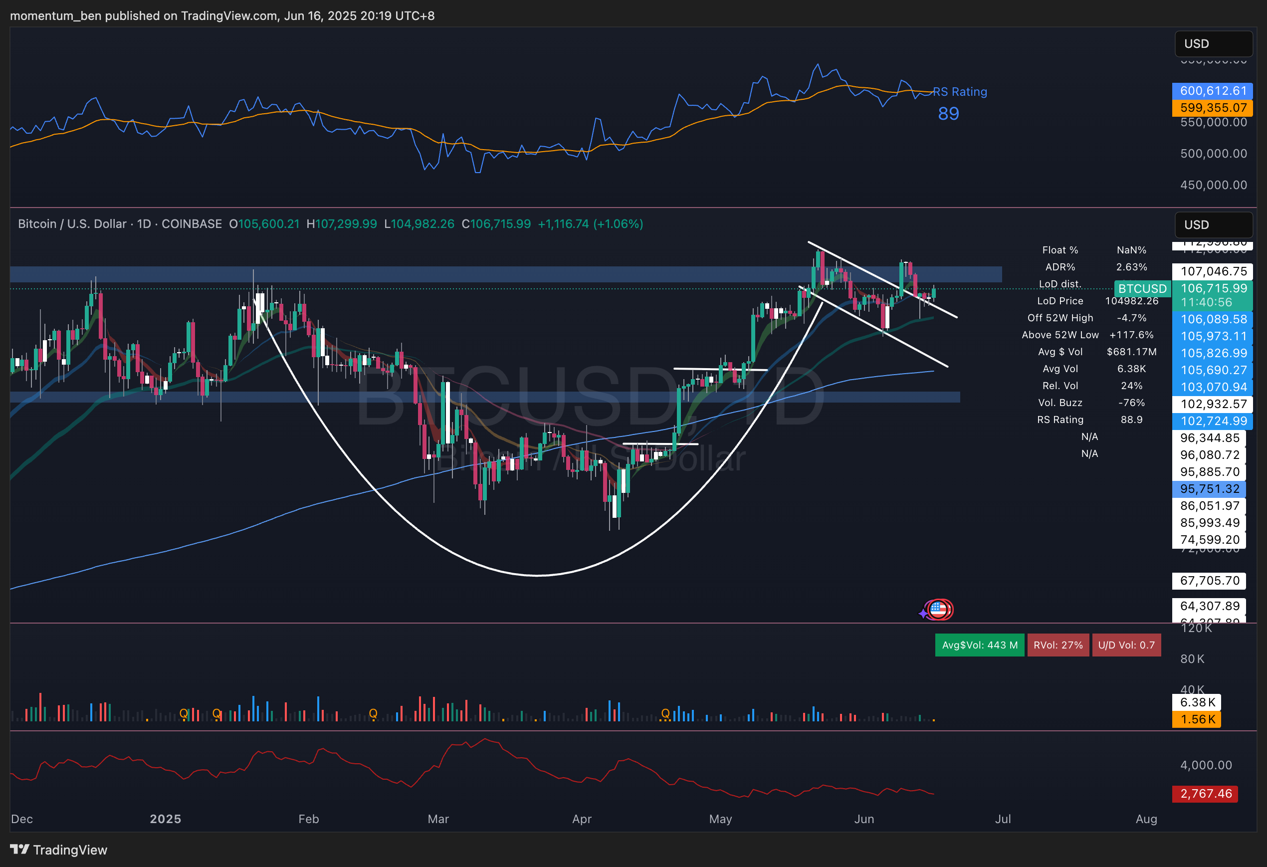
Task: Open the USD currency selector of RS pane
Action: point(1213,43)
